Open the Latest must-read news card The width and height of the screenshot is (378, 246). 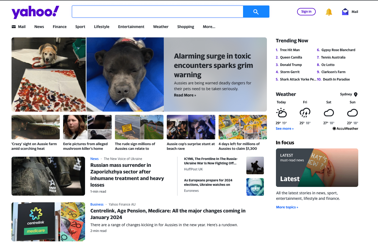tap(317, 168)
